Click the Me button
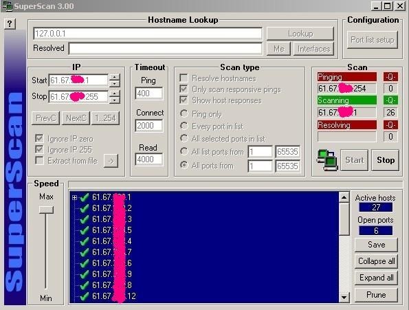This screenshot has height=310, width=409. [x=278, y=49]
